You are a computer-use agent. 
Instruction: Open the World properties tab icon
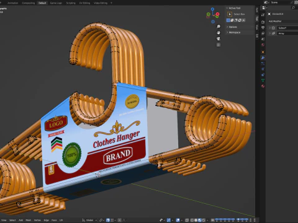(263, 45)
